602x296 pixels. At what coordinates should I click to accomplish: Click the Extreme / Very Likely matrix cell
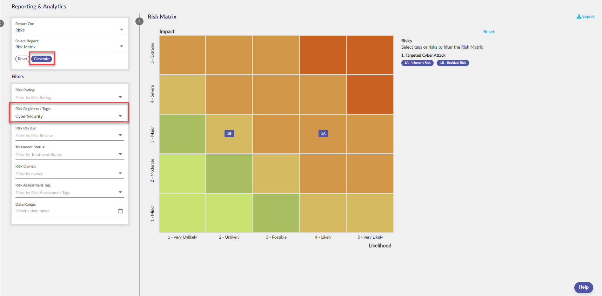point(370,55)
